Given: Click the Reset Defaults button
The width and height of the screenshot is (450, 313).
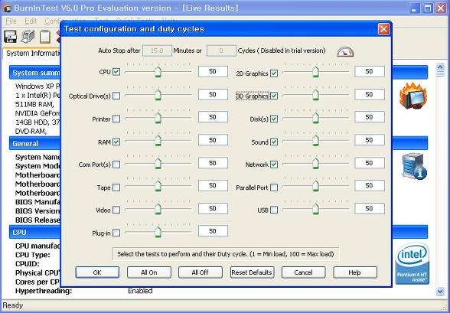Looking at the screenshot, I should tap(252, 272).
